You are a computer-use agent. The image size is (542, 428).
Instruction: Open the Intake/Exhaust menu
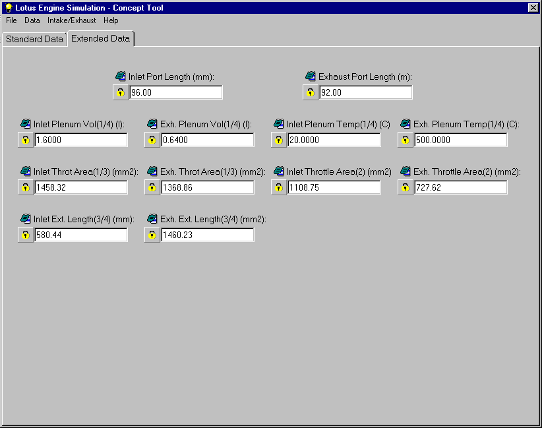click(72, 20)
